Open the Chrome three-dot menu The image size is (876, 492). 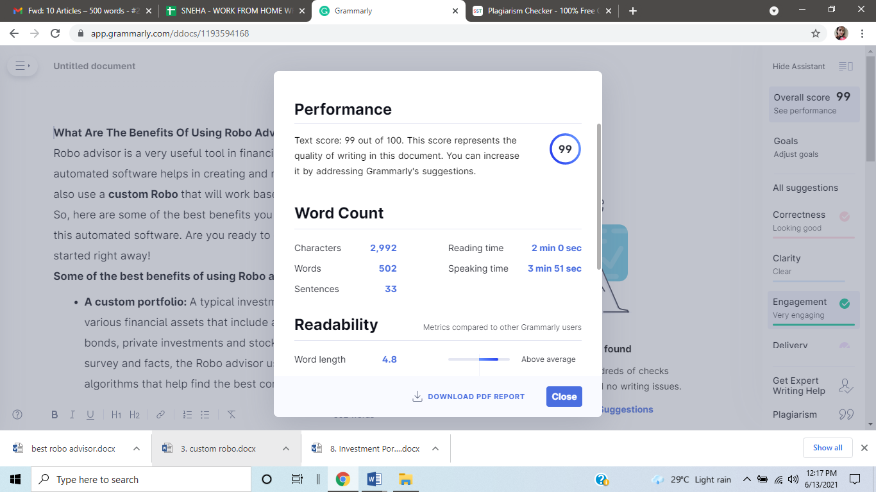tap(863, 33)
